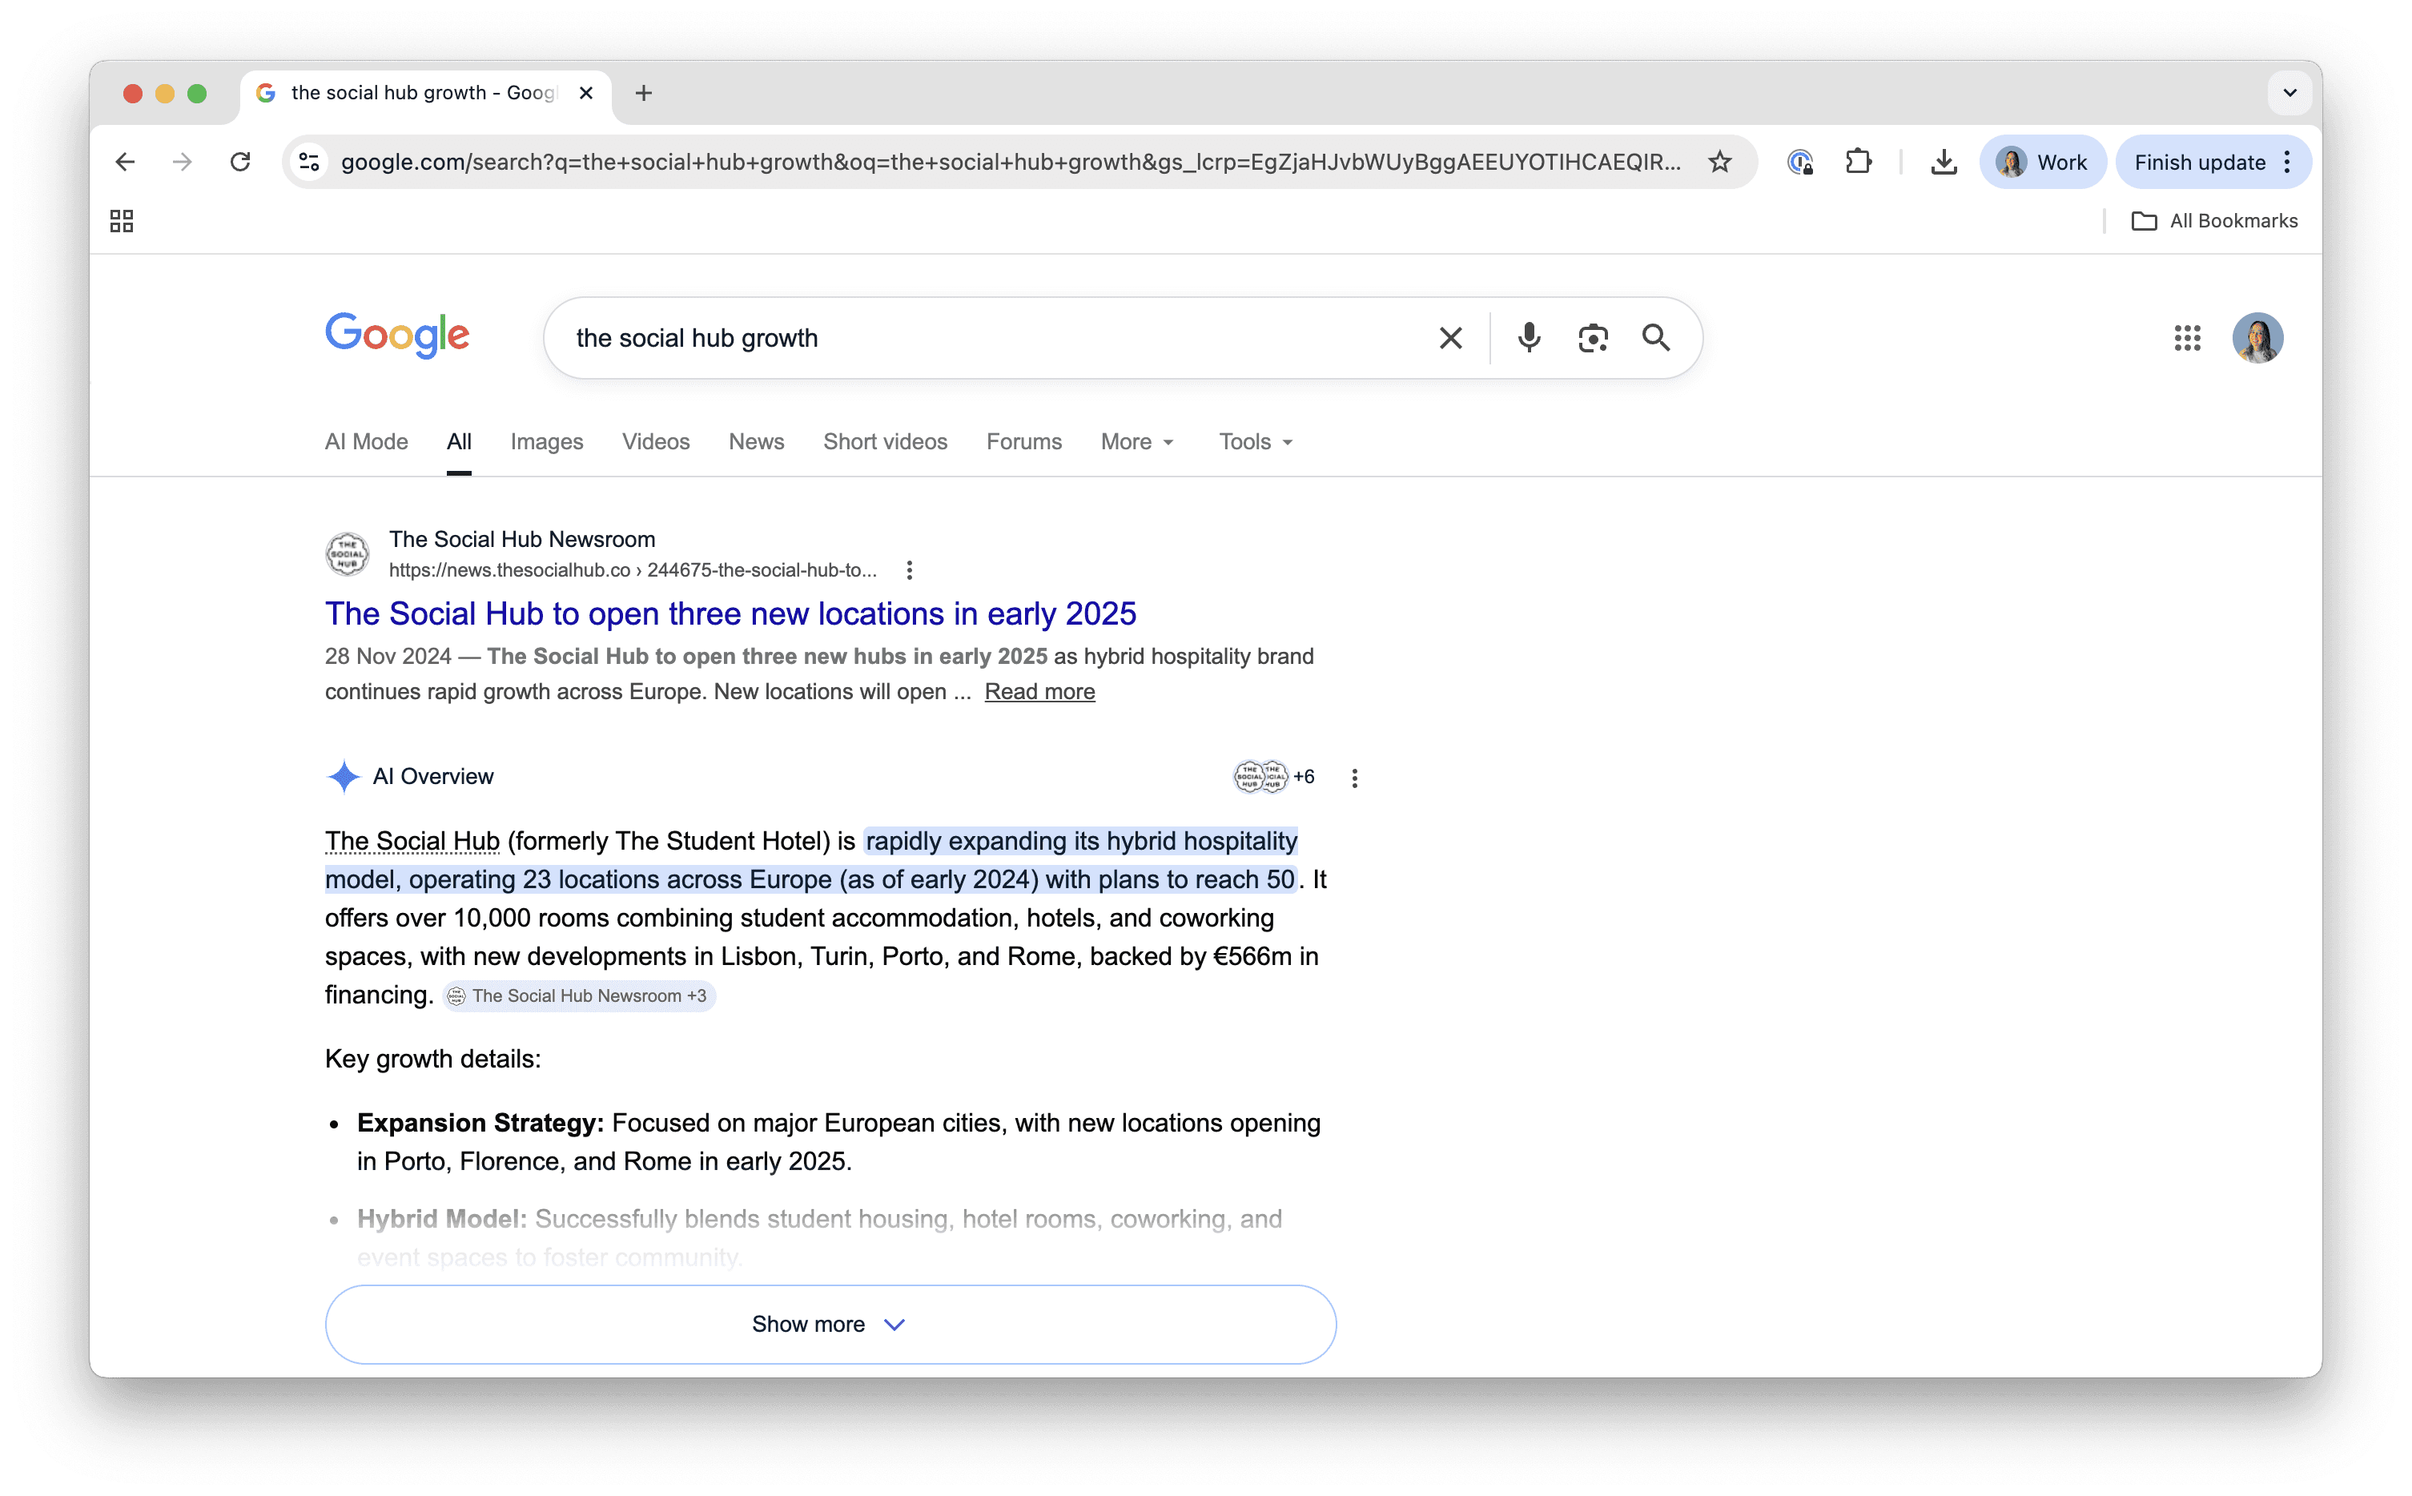The width and height of the screenshot is (2412, 1496).
Task: Open the Tools dropdown
Action: tap(1255, 442)
